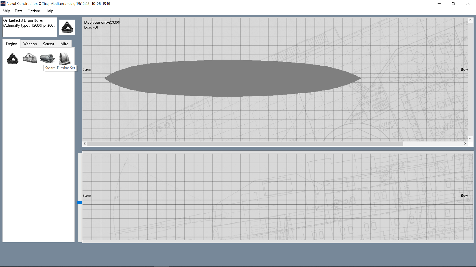Select the large wheel-shaped gearing icon

[x=64, y=58]
